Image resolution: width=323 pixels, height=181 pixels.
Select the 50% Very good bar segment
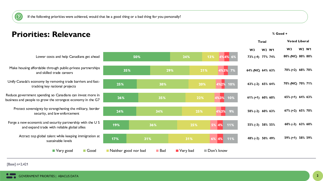point(137,57)
